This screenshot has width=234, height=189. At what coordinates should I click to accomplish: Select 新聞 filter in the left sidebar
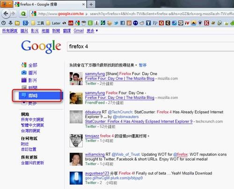point(29,88)
